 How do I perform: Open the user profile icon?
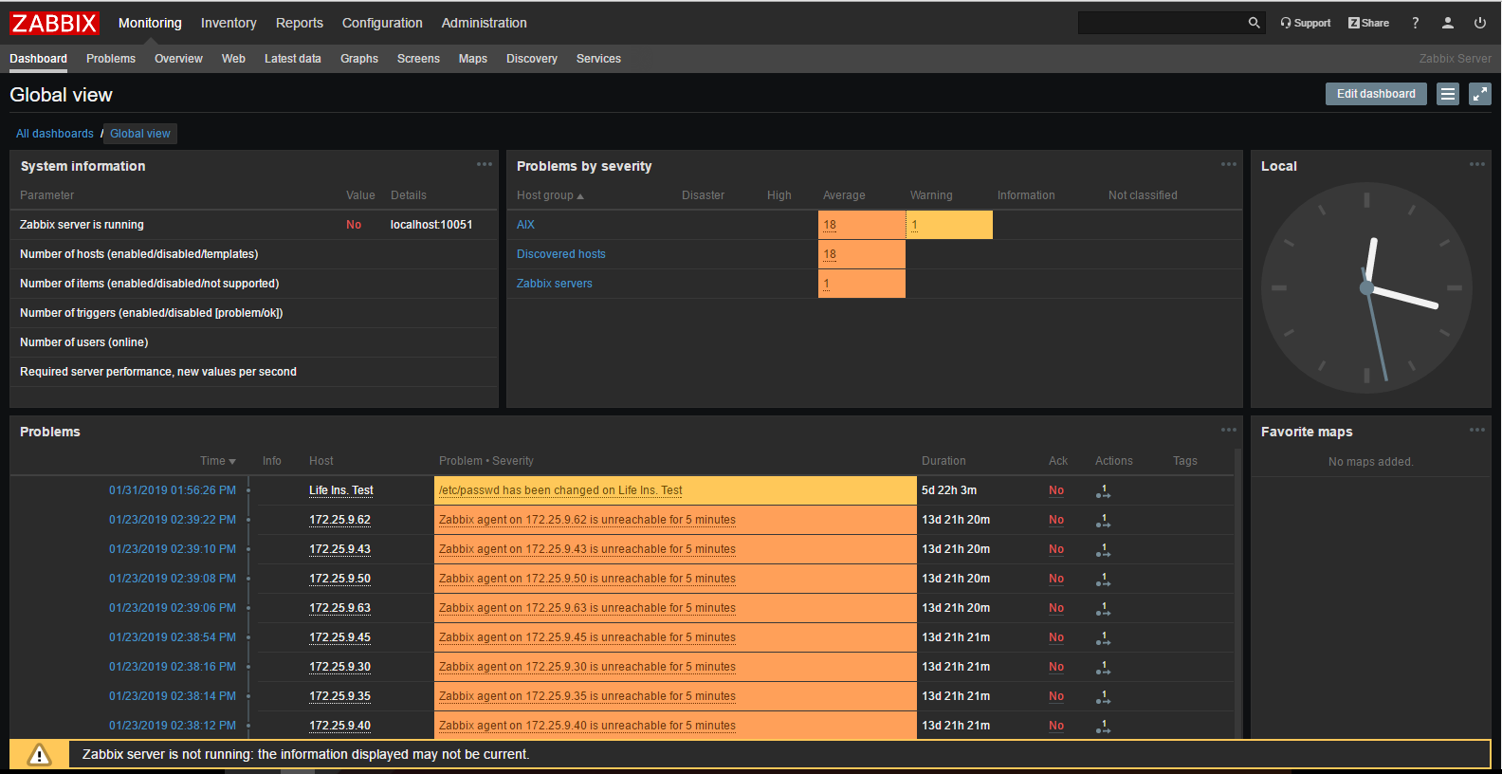tap(1447, 23)
